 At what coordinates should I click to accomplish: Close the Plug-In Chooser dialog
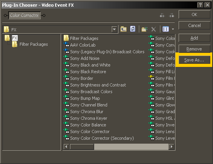(208, 5)
